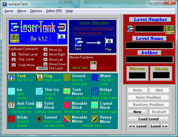Click the space key Fire Laser icon

[x=42, y=68]
